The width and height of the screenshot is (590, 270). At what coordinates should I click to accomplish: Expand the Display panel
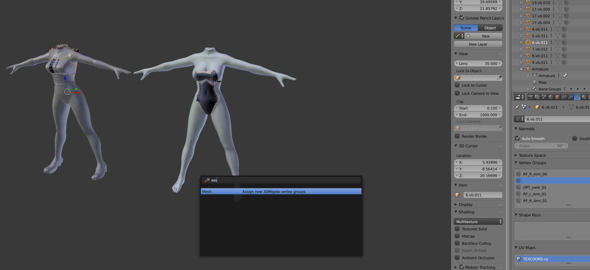pos(456,204)
